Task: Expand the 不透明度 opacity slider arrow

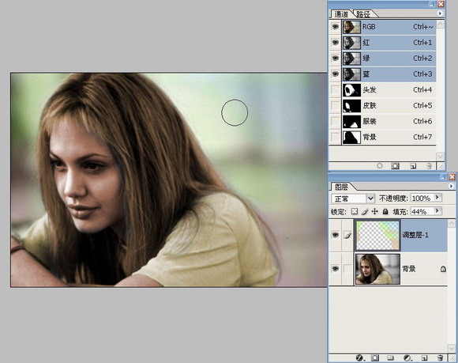Action: [437, 198]
